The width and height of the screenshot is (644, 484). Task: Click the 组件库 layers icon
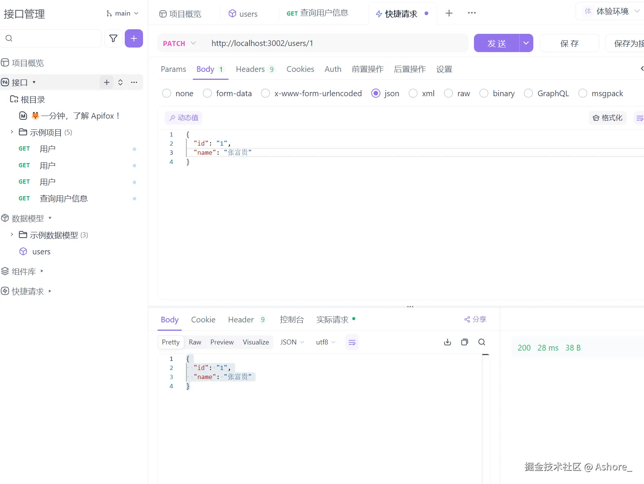[5, 271]
